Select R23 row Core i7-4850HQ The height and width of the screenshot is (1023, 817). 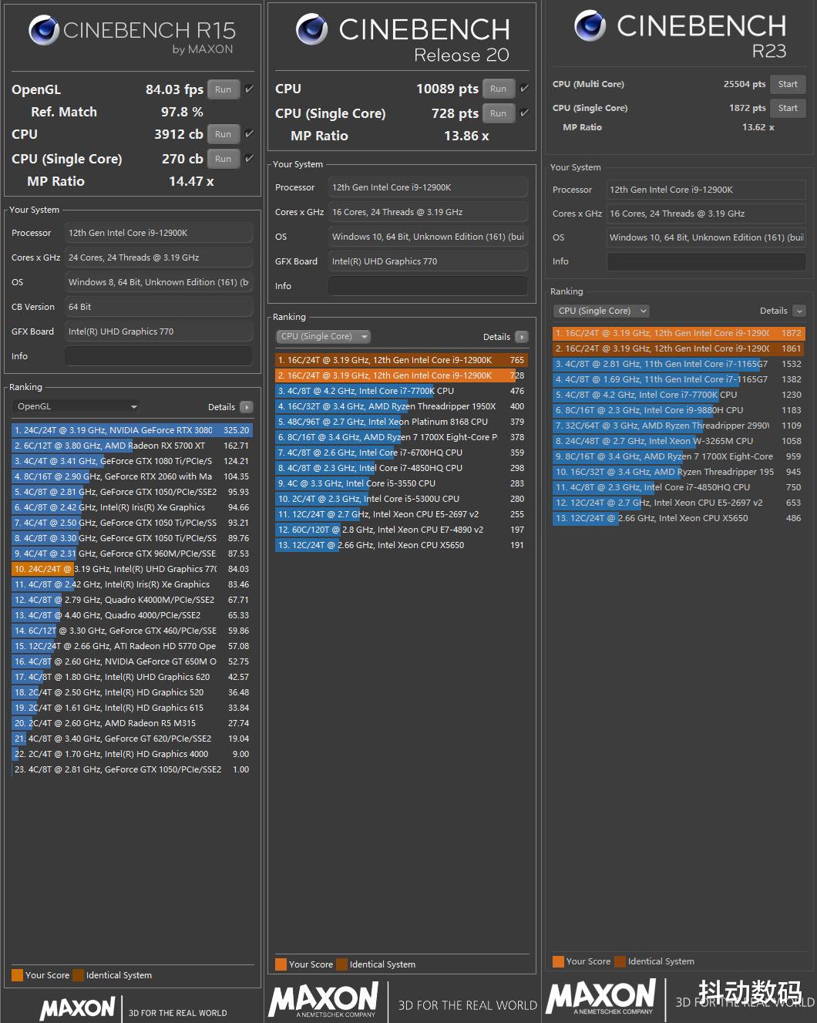point(679,487)
